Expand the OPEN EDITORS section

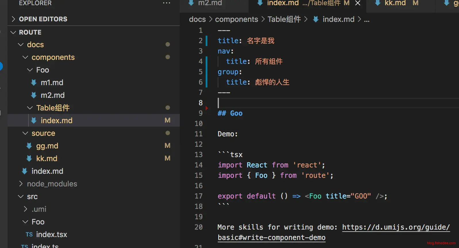tap(13, 19)
